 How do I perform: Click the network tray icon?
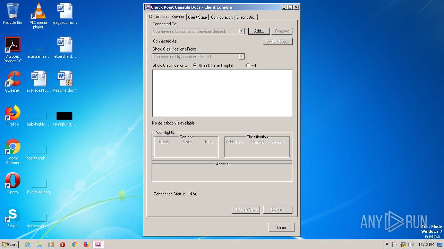pyautogui.click(x=403, y=245)
